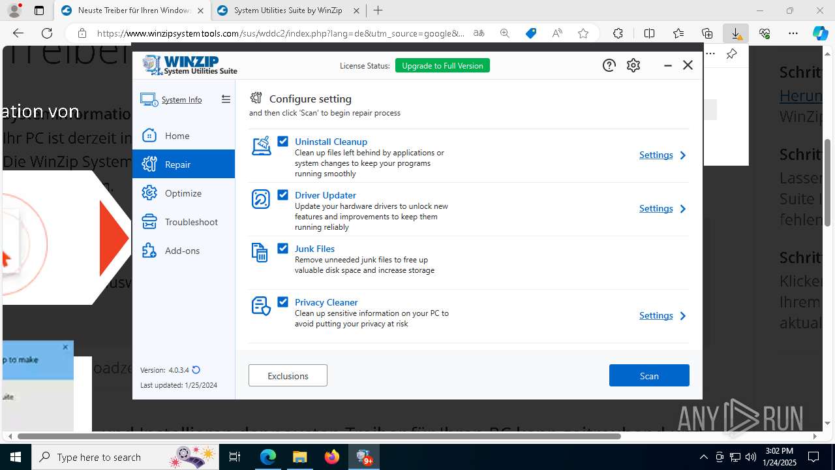Image resolution: width=835 pixels, height=470 pixels.
Task: Uncheck the Privacy Cleaner checkbox
Action: [x=282, y=302]
